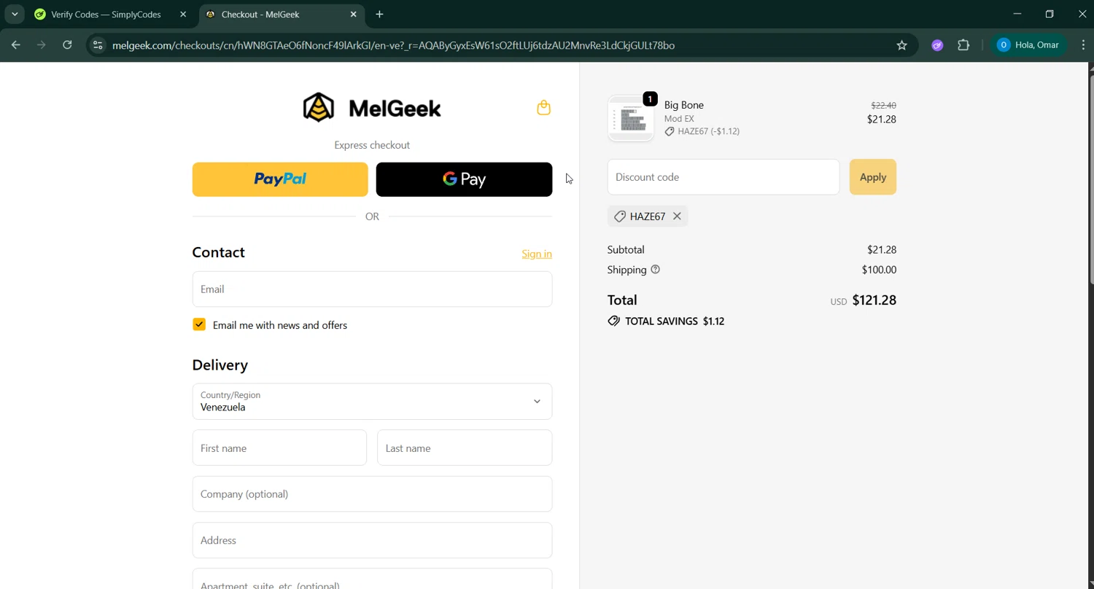Screen dimensions: 1094x589
Task: Click the Company (optional) field
Action: coord(372,494)
